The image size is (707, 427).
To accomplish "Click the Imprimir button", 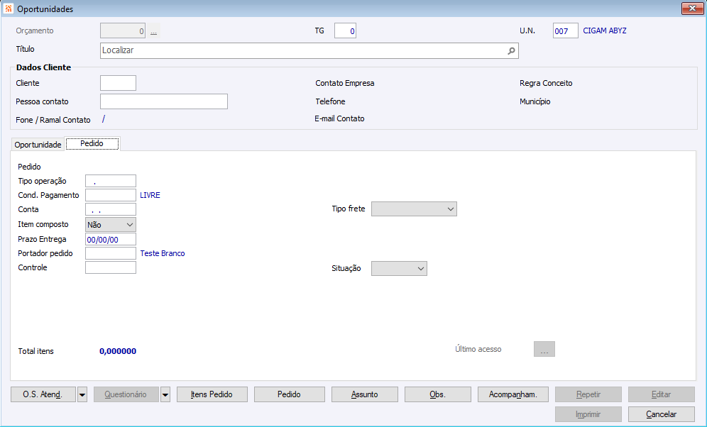I will tap(588, 414).
